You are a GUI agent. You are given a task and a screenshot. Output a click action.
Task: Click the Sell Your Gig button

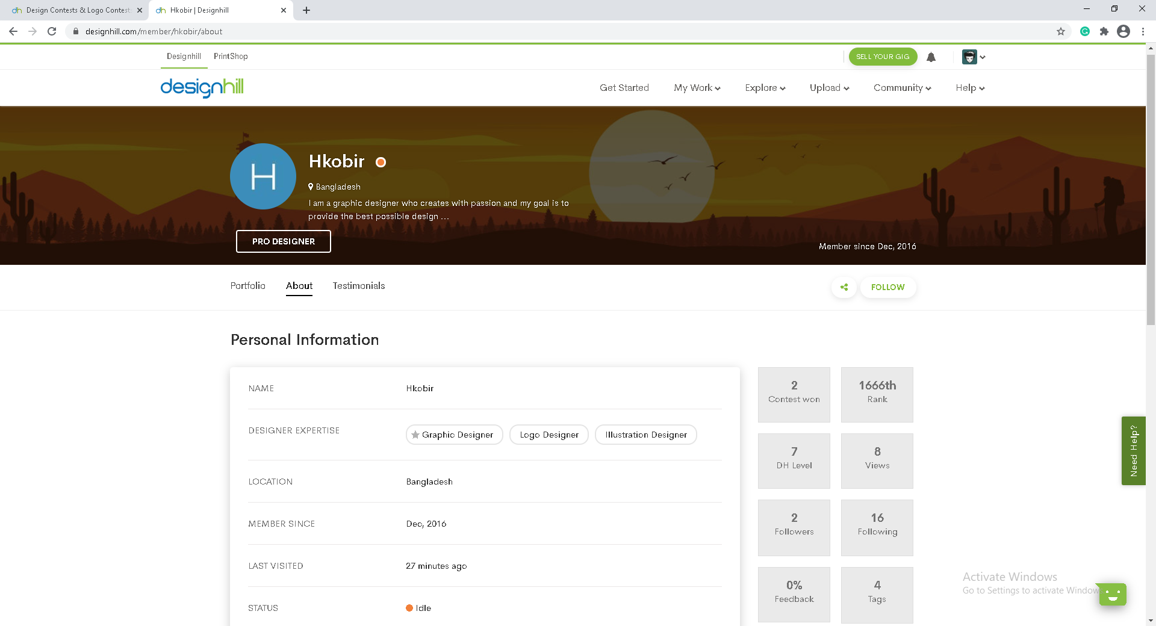click(883, 57)
